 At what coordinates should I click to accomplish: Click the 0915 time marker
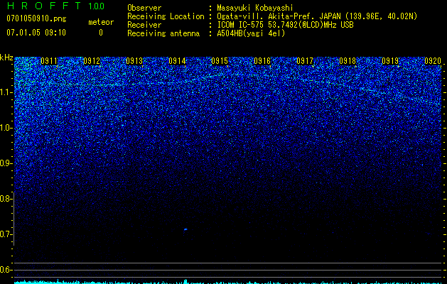point(220,61)
